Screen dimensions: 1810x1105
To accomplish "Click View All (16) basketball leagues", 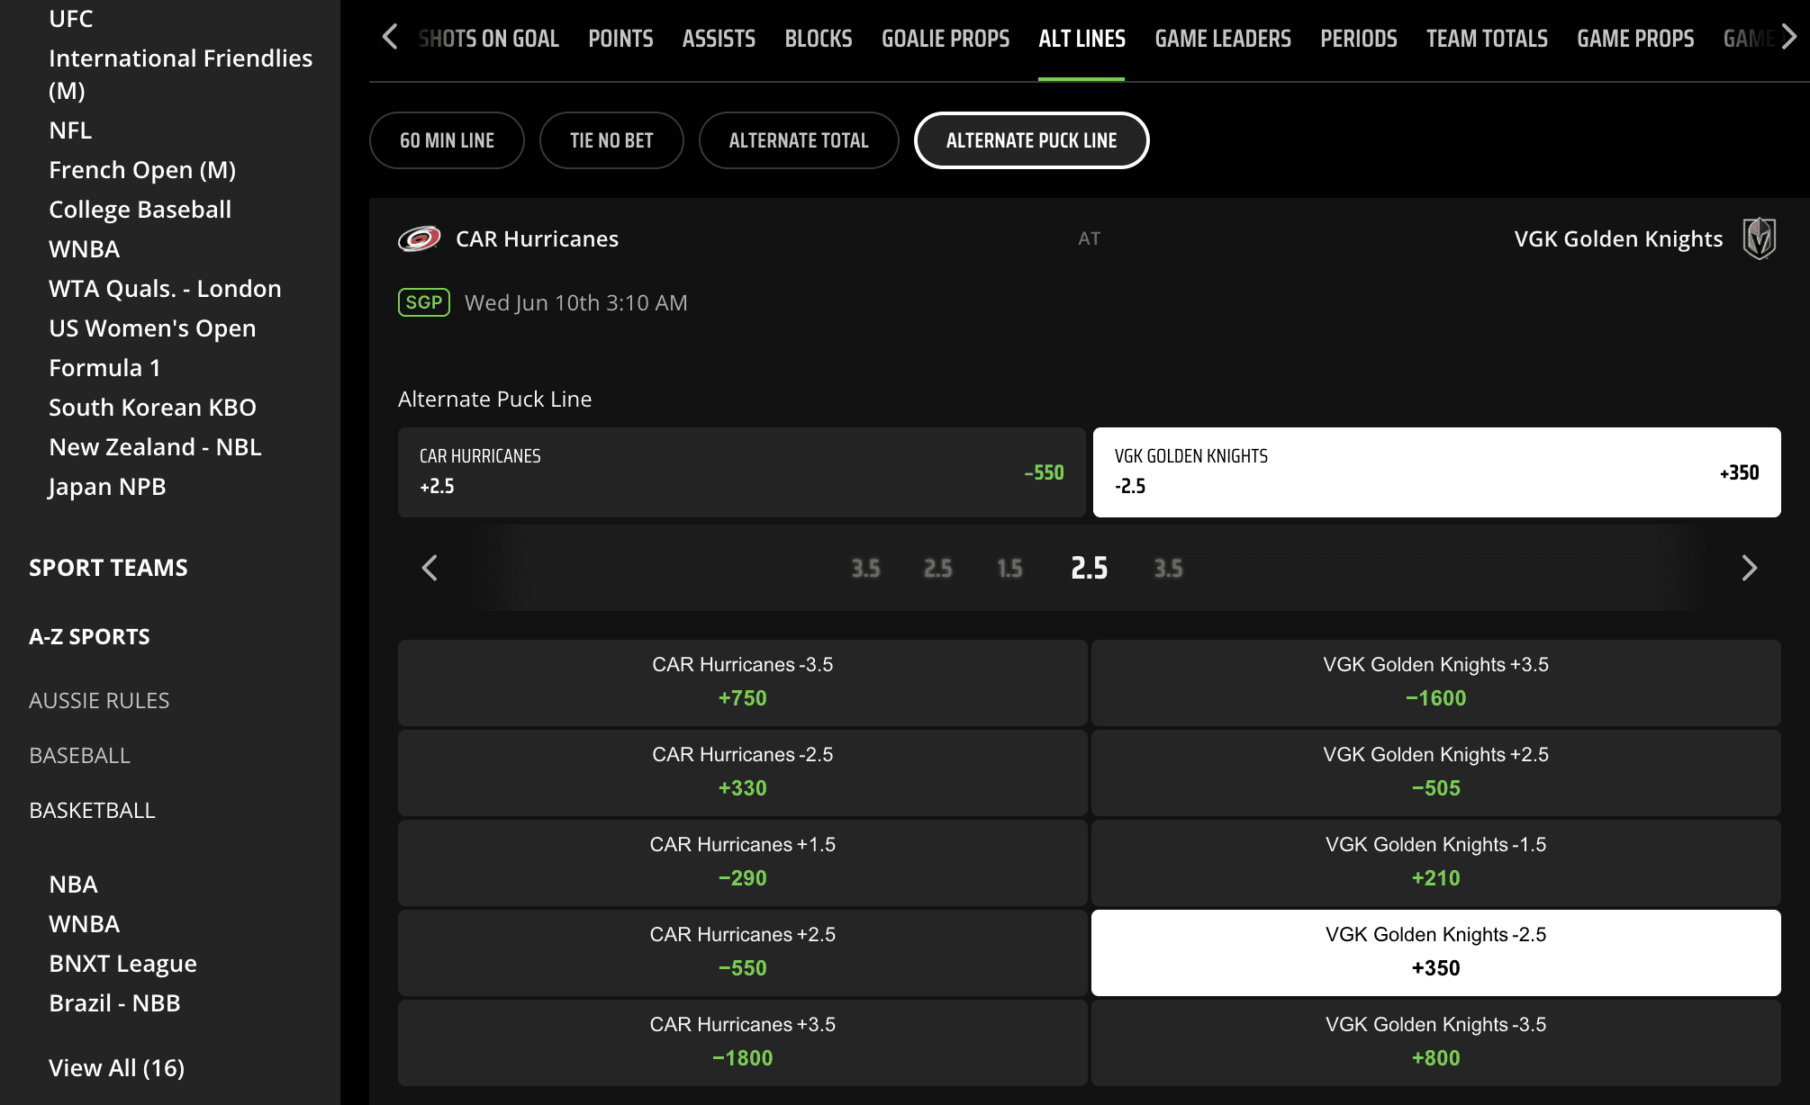I will (116, 1068).
